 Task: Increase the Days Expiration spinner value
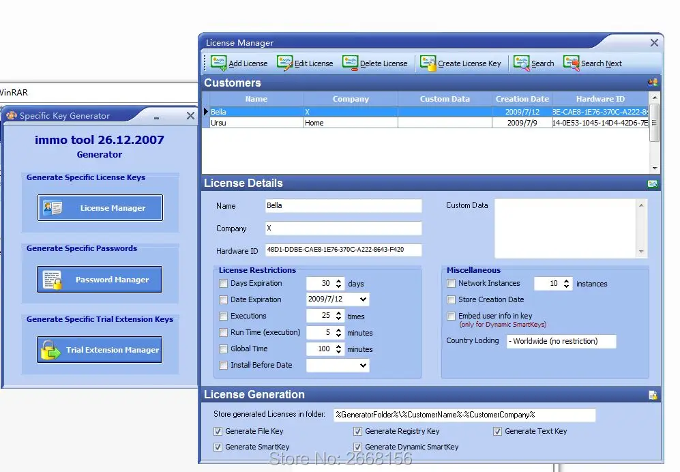coord(339,281)
